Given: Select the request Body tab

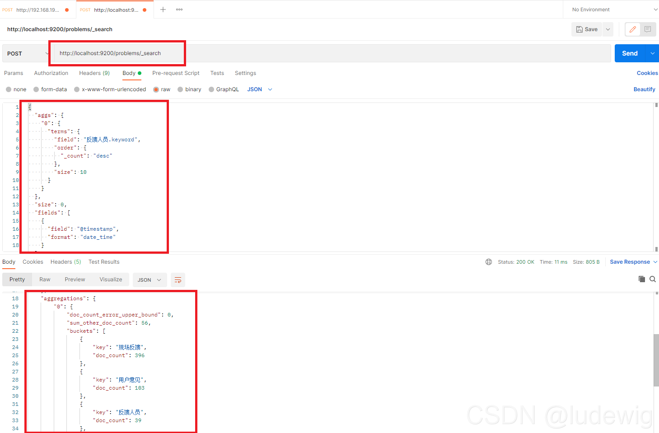Looking at the screenshot, I should coord(131,73).
